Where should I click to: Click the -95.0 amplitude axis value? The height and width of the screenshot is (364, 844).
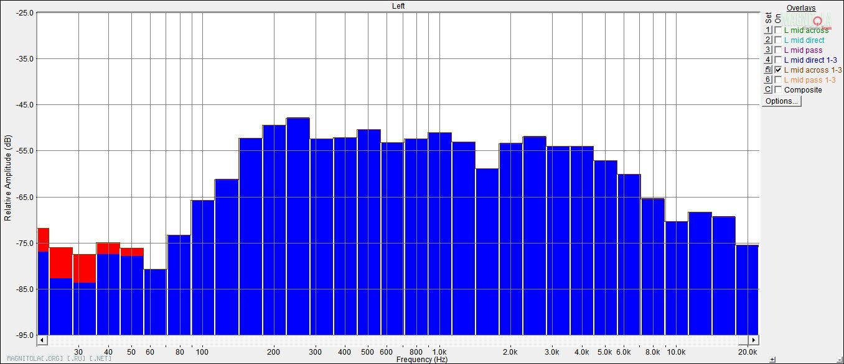26,335
